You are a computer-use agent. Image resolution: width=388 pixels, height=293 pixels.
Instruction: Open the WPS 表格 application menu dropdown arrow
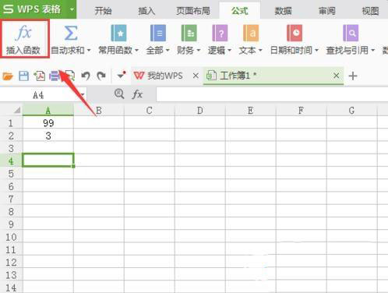coord(72,9)
